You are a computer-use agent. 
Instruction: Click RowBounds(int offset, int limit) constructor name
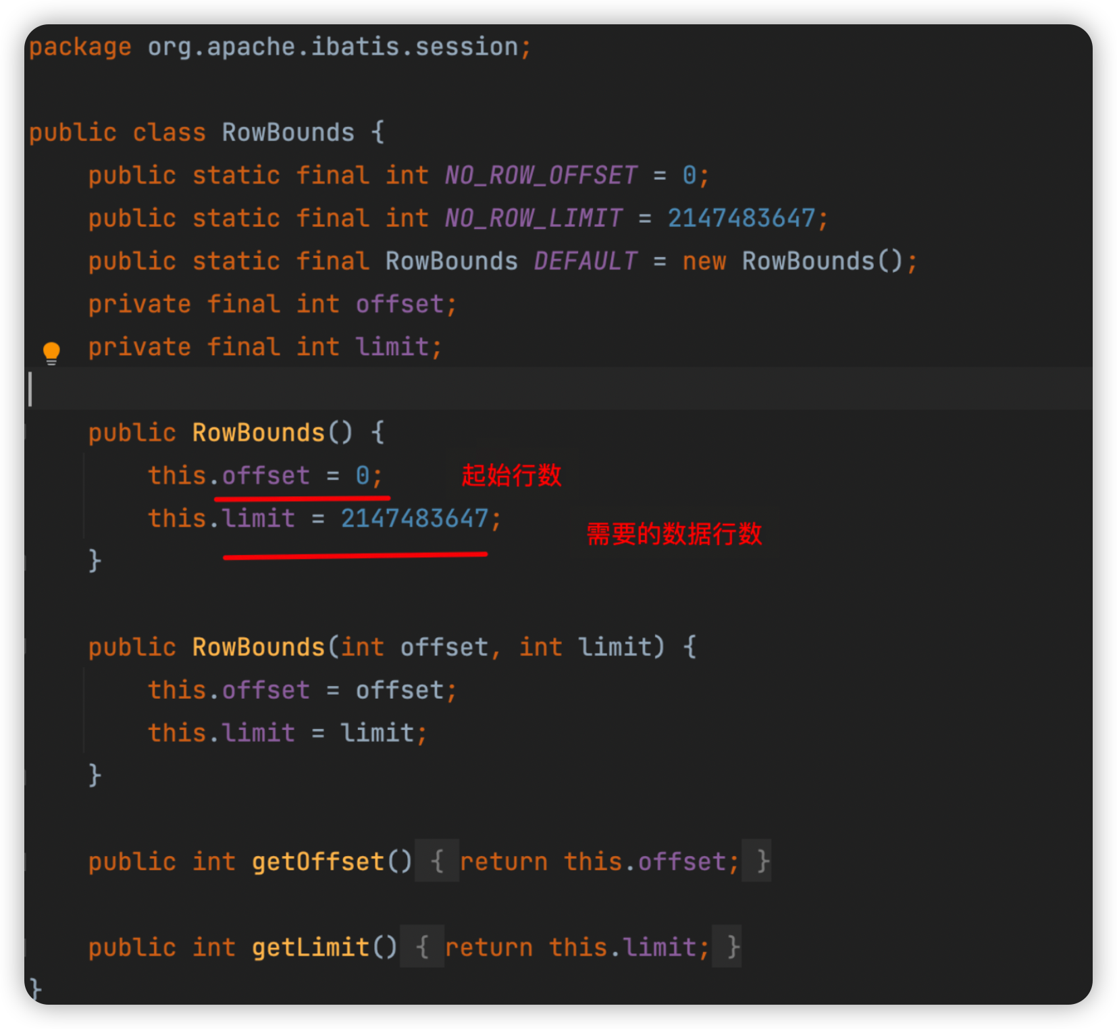click(259, 647)
